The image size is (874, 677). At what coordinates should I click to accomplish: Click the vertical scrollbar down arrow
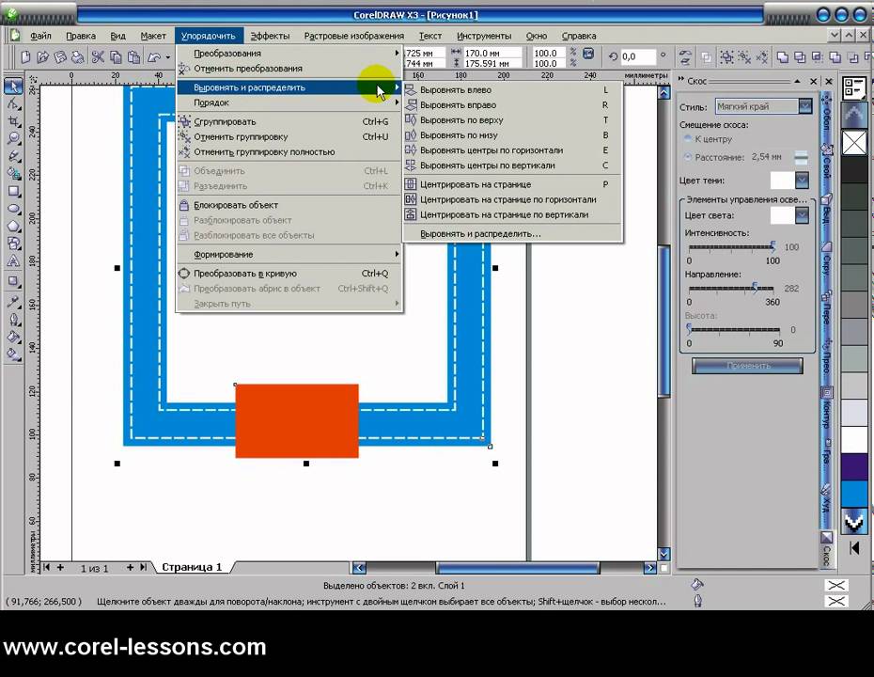pyautogui.click(x=663, y=554)
